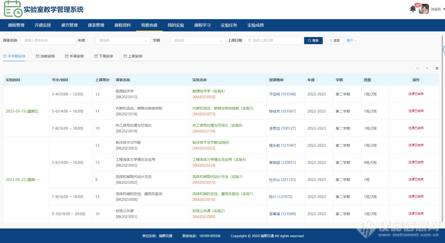Open teacher link 陈桂芳 (101067)
Screen dimensions: 445x243
coord(282,111)
